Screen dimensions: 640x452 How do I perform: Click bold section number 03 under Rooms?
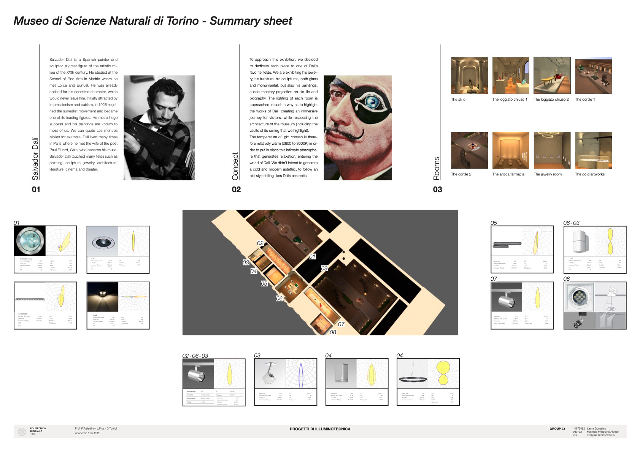[437, 190]
